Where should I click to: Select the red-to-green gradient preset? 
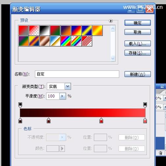point(55,30)
